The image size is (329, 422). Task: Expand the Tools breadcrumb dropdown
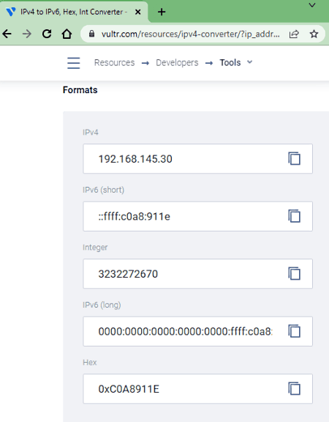[x=250, y=62]
